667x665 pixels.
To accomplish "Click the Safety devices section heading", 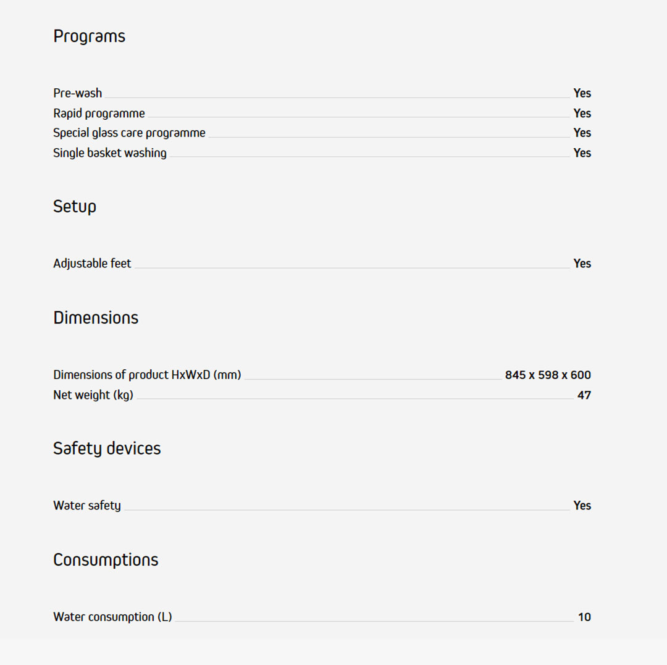I will (107, 448).
